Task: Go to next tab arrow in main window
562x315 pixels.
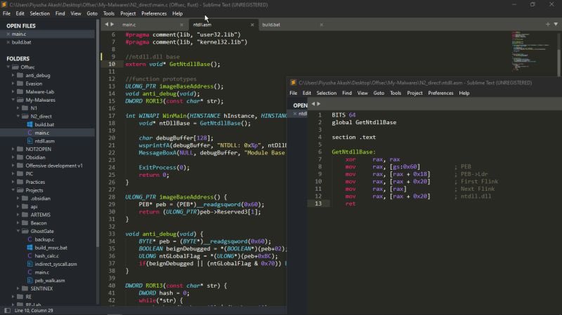Action: [112, 25]
